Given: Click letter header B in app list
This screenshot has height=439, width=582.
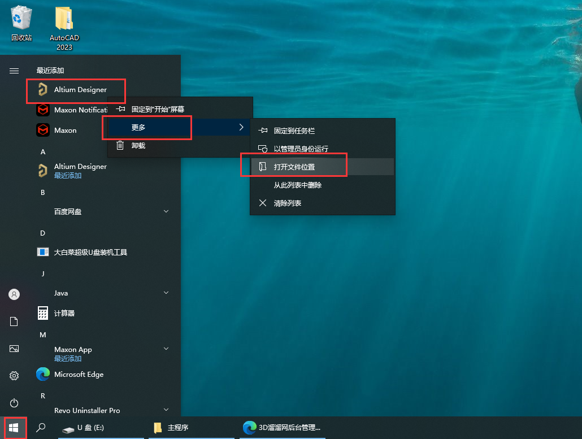Looking at the screenshot, I should click(x=43, y=193).
